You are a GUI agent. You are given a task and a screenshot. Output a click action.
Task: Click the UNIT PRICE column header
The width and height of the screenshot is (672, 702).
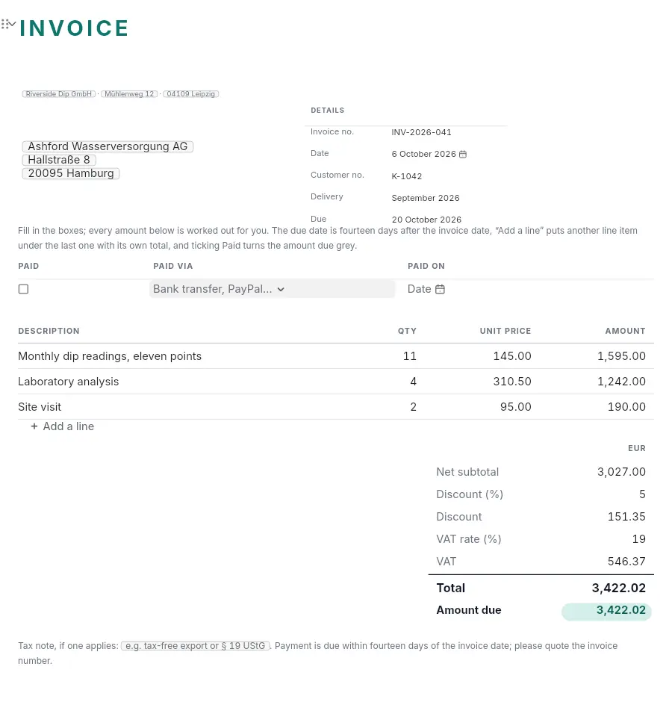coord(505,332)
